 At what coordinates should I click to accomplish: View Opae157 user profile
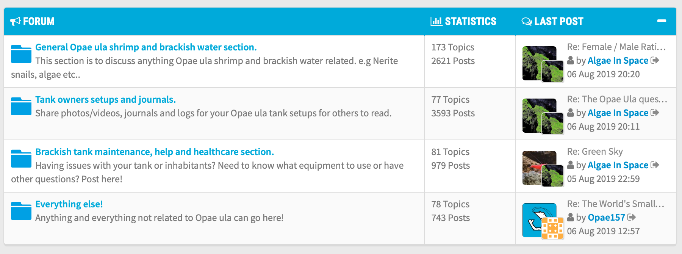tap(606, 217)
